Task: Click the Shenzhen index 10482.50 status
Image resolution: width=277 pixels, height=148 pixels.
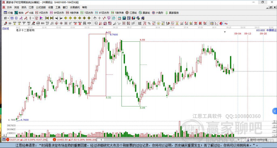Action: [75, 140]
